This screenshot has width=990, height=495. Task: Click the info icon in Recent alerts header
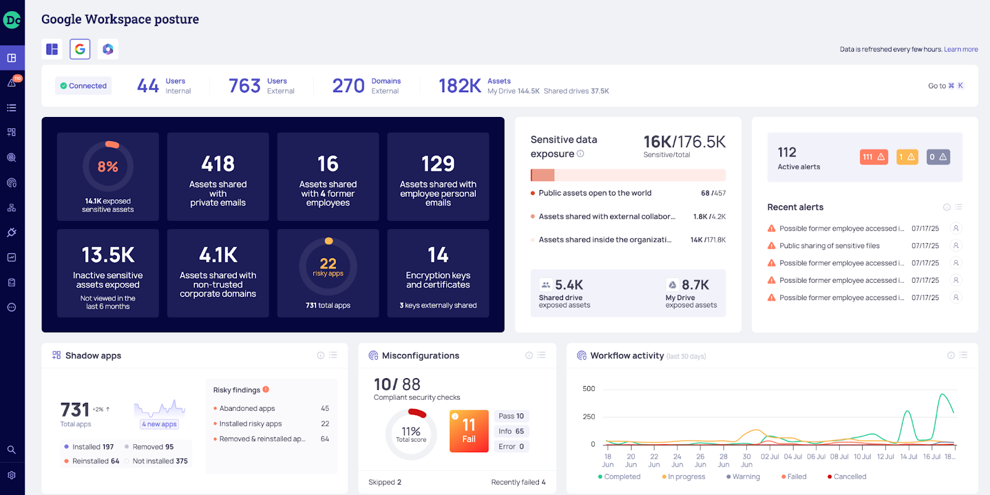(947, 207)
